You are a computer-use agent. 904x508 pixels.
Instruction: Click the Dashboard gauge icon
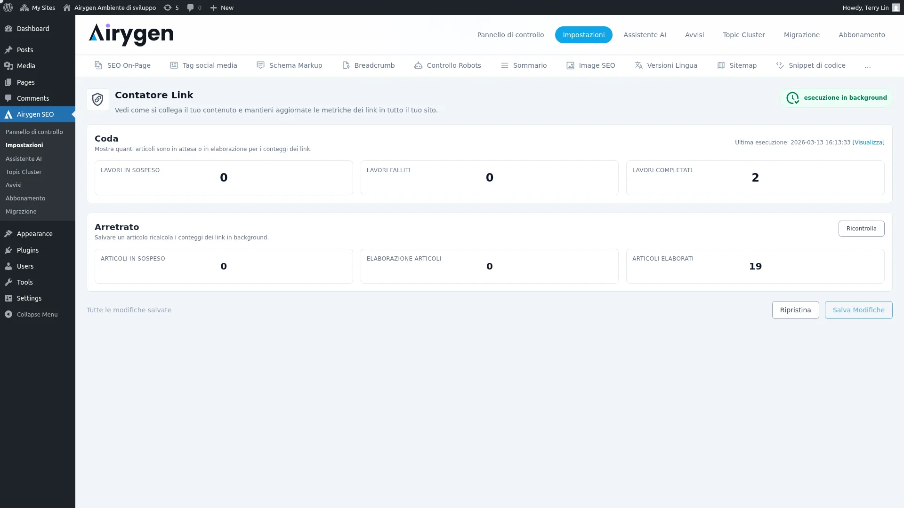[x=8, y=29]
